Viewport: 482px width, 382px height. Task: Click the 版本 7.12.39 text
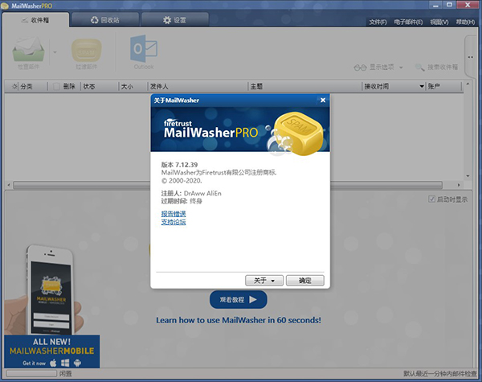[179, 165]
